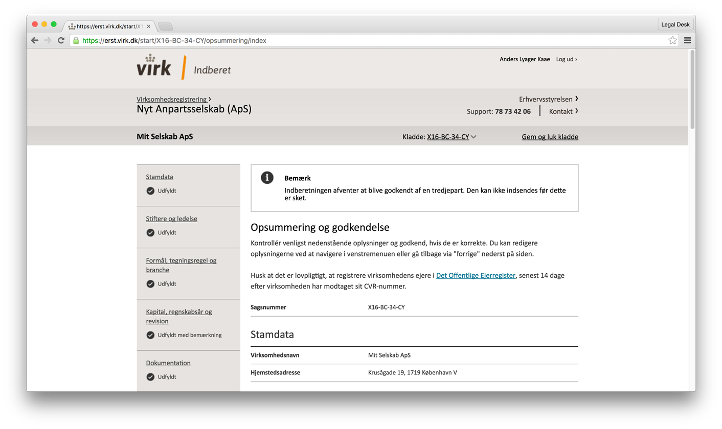Close the erst.virk.dk browser tab

[x=148, y=26]
